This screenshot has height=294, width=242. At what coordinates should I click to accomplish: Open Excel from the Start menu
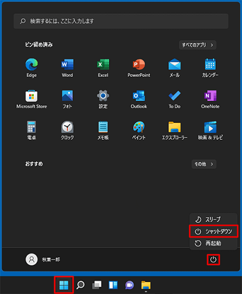103,68
